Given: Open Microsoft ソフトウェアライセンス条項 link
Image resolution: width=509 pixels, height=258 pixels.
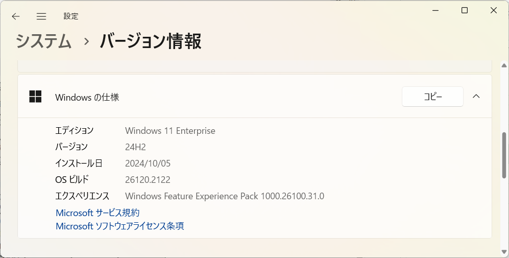Looking at the screenshot, I should 120,226.
